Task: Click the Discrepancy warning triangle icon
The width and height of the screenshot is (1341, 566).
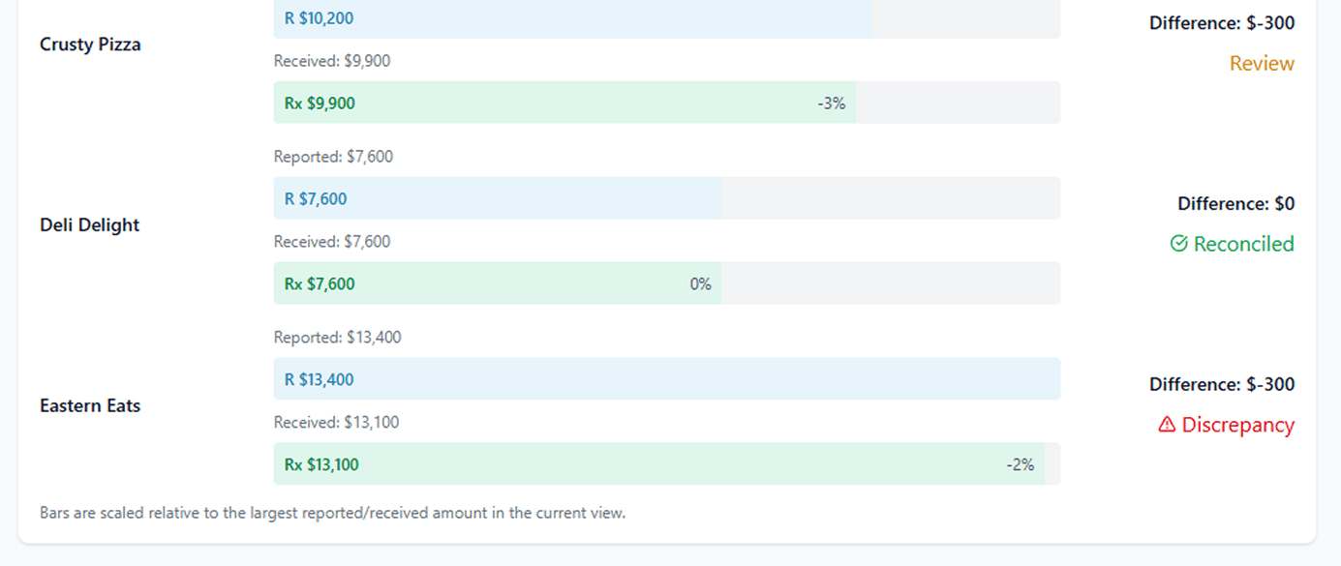Action: tap(1167, 425)
